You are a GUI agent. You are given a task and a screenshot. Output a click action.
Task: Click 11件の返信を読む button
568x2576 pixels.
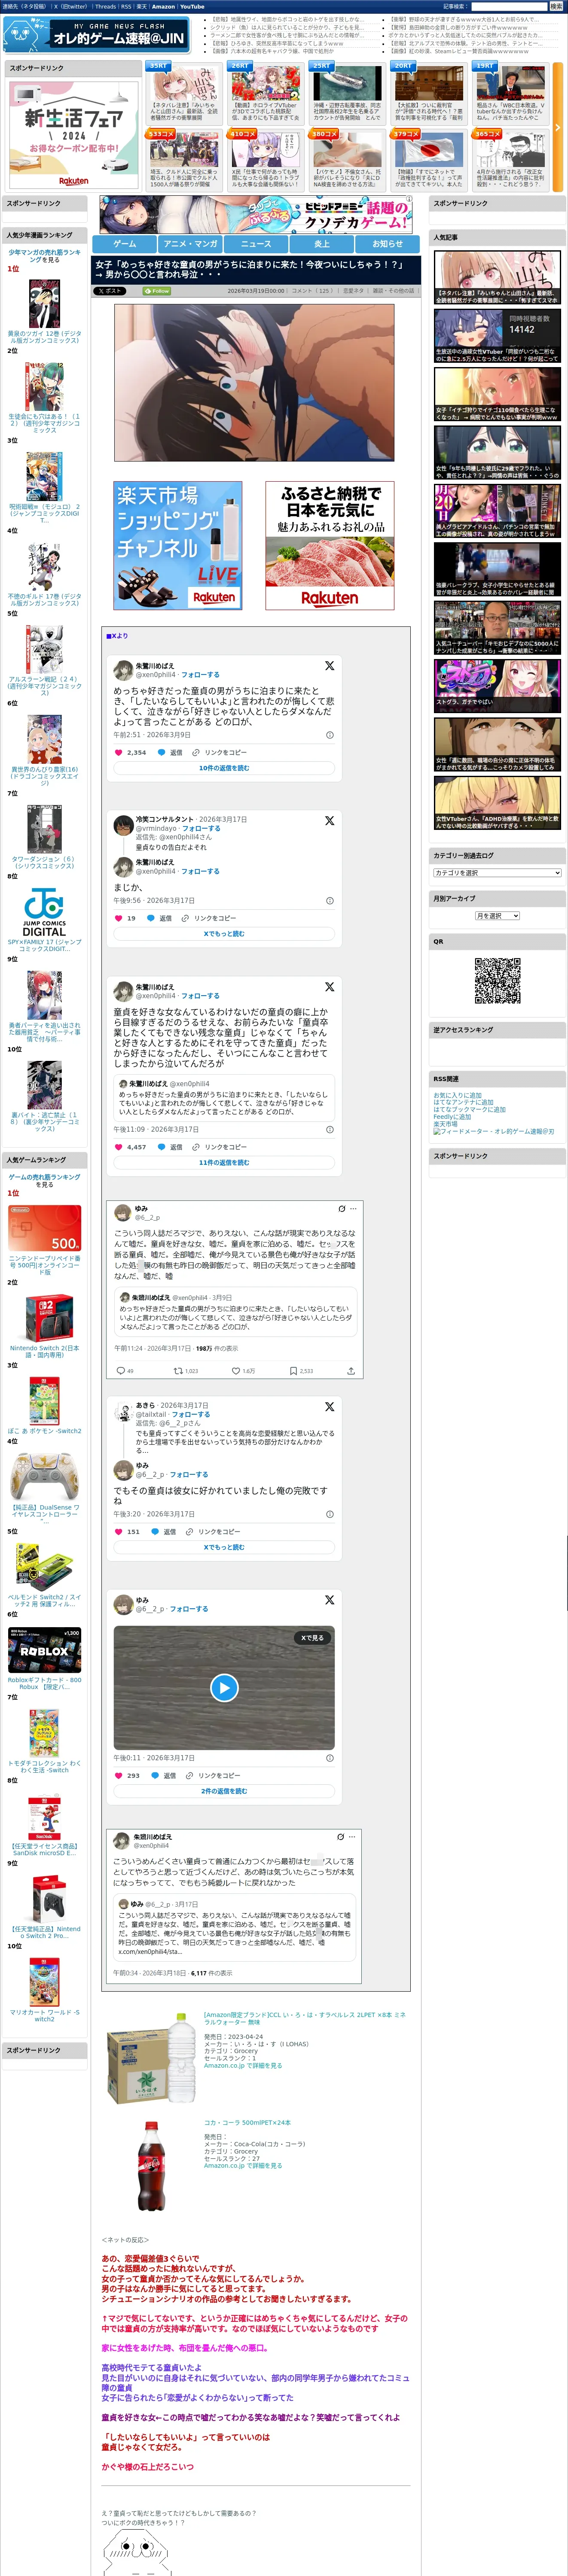tap(224, 1163)
